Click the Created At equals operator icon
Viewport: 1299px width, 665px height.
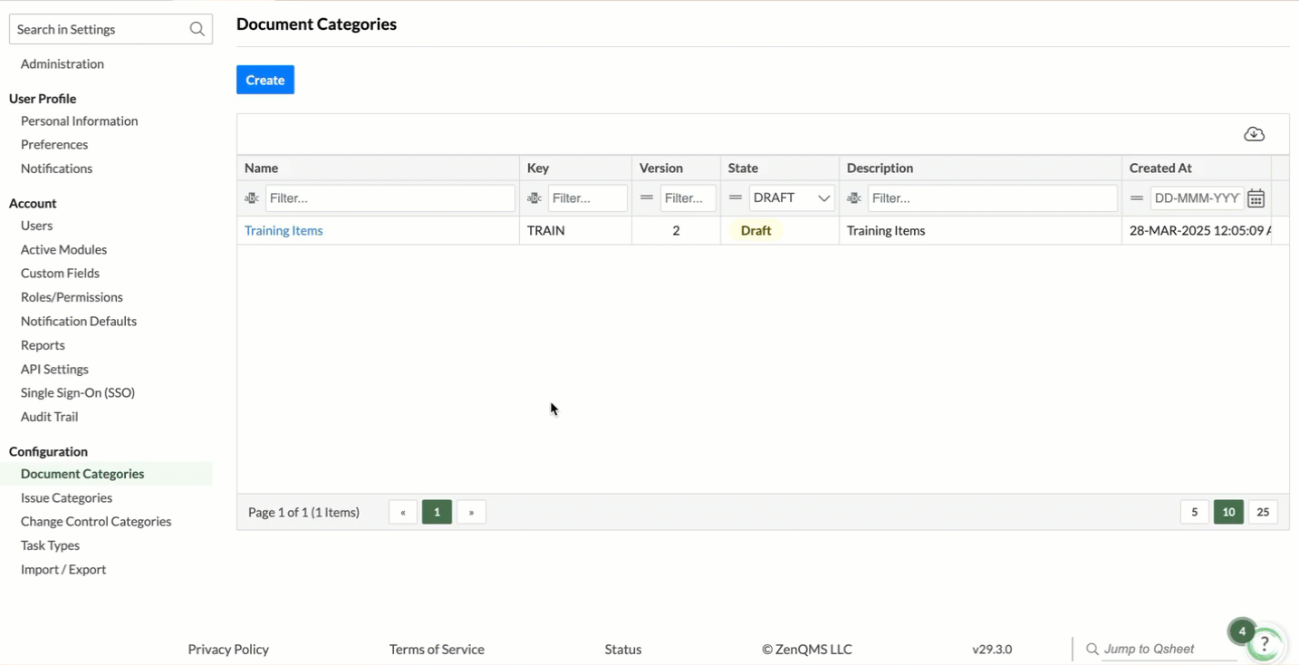[1137, 198]
